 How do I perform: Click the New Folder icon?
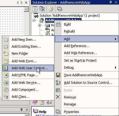6,53
